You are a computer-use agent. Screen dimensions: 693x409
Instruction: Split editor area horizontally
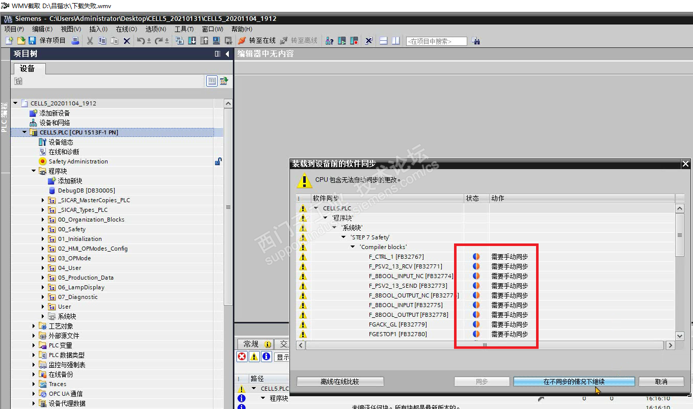coord(384,41)
